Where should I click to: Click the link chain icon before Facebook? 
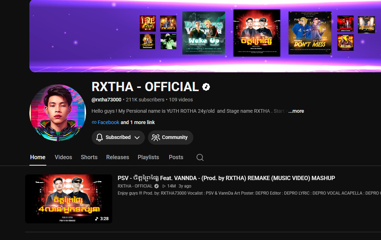[94, 122]
